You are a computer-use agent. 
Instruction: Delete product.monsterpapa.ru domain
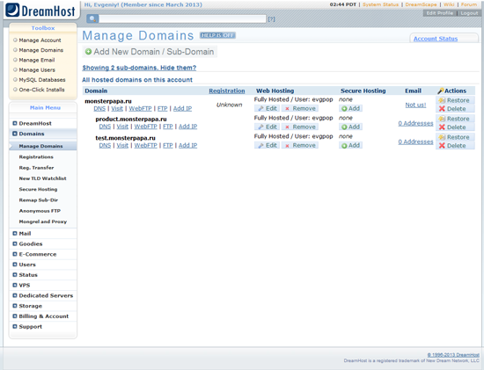(455, 127)
